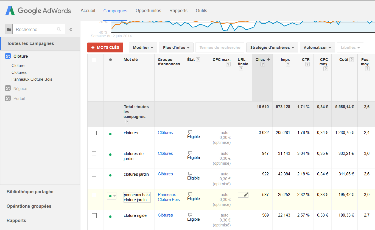Viewport: 375px width, 230px height.
Task: Sort by the Clics column arrow
Action: (269, 60)
